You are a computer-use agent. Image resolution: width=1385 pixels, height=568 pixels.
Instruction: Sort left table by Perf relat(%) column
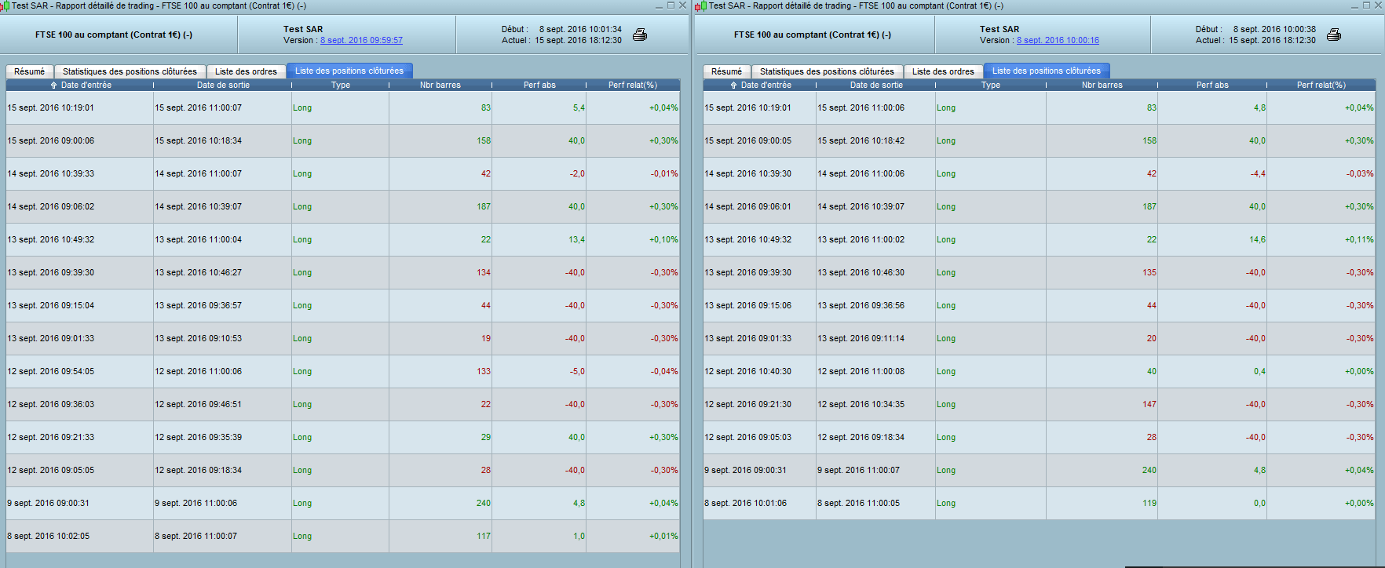coord(633,85)
